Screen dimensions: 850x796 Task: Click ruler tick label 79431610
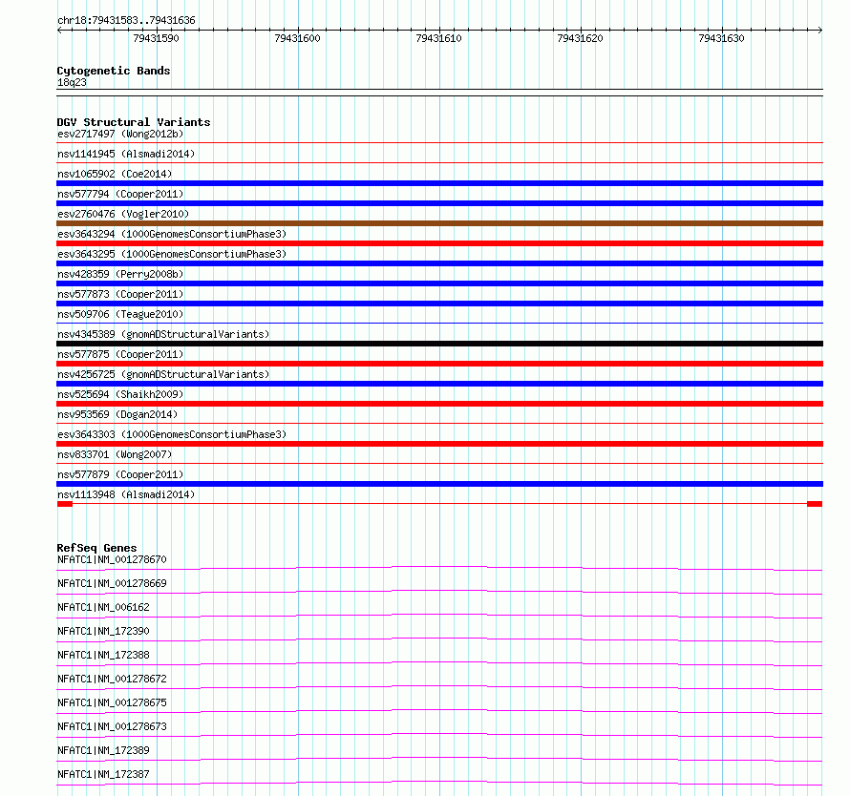click(438, 38)
